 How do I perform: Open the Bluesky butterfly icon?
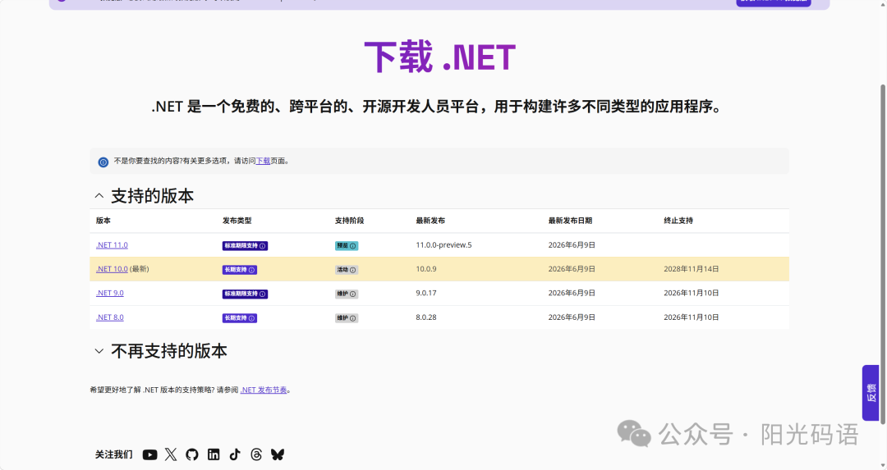pos(278,454)
